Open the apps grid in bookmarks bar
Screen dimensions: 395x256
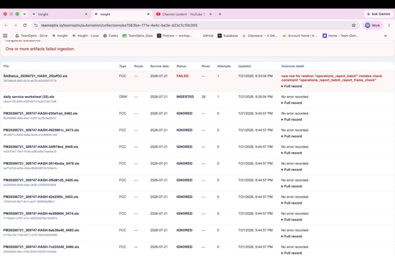[5, 36]
